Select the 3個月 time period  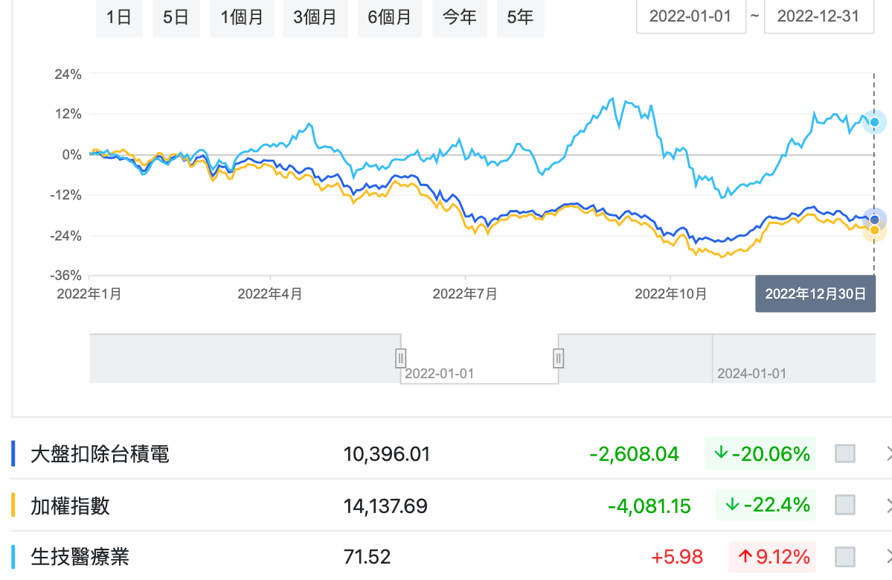pyautogui.click(x=315, y=17)
